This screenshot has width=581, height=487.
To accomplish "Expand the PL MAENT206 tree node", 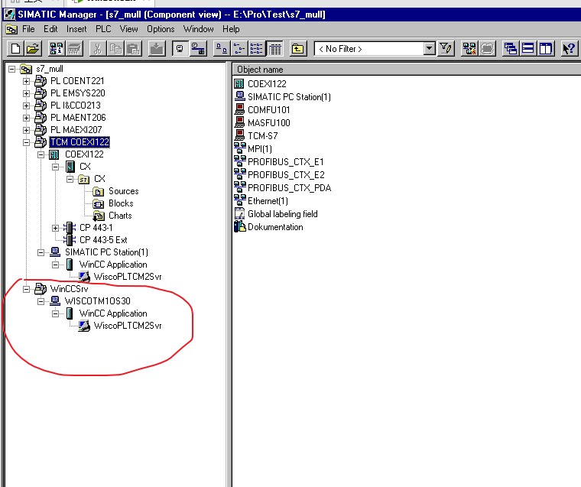I will tap(26, 118).
